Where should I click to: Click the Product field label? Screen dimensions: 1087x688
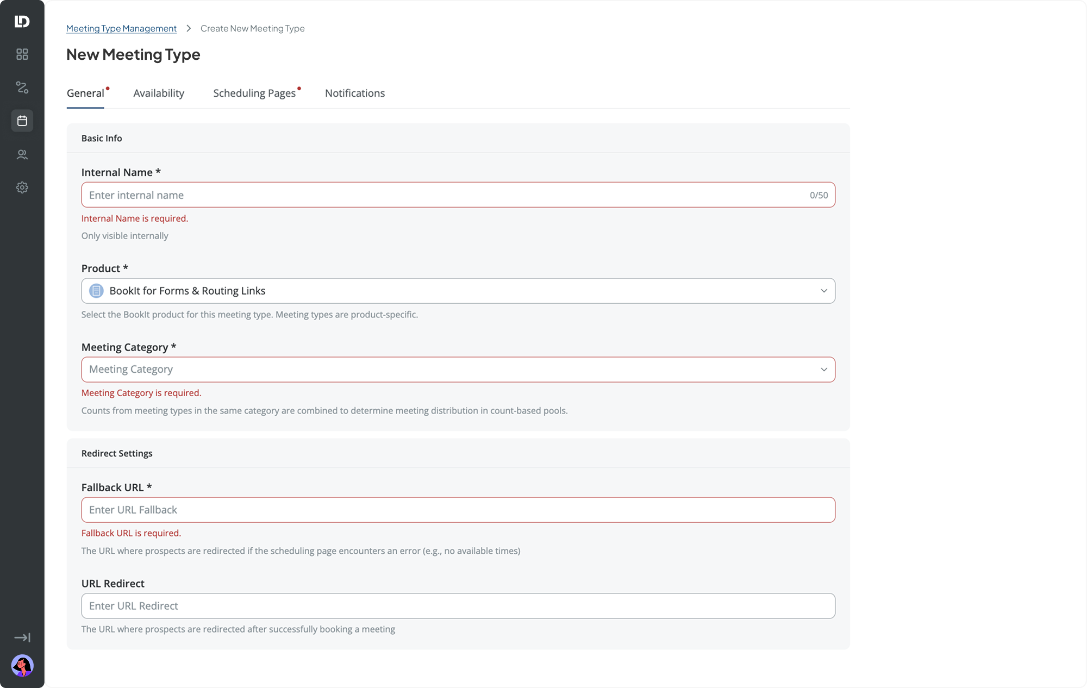105,268
